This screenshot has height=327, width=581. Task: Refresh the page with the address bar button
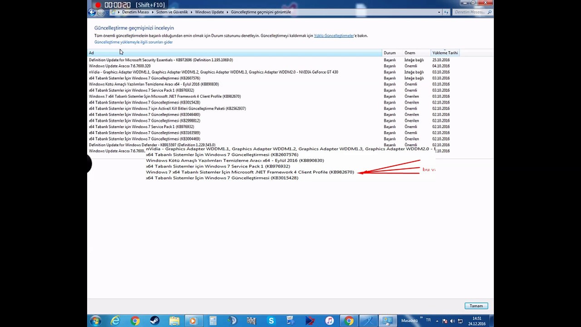tap(447, 12)
